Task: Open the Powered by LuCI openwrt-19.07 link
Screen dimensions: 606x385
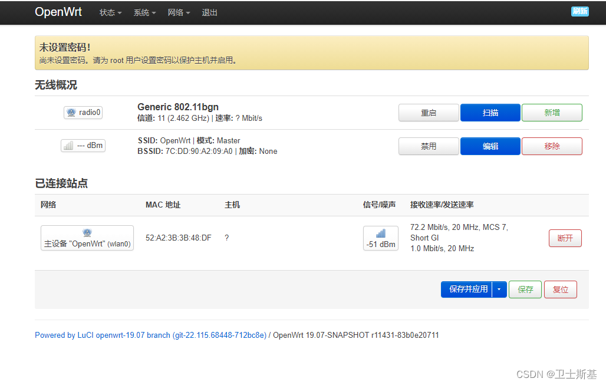Action: point(151,335)
